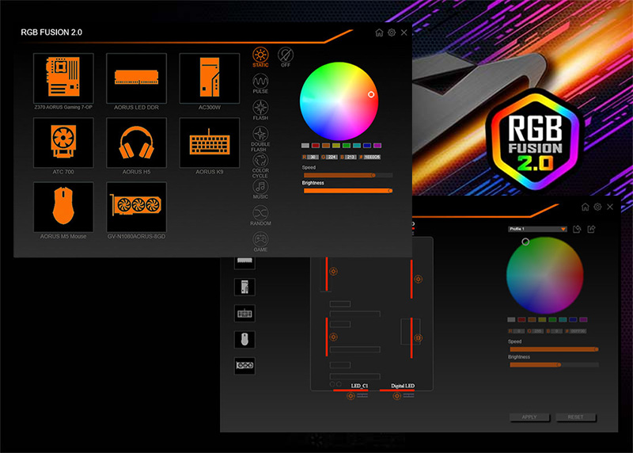The height and width of the screenshot is (453, 633).
Task: Pick the orange swatch in front window
Action: click(x=326, y=146)
